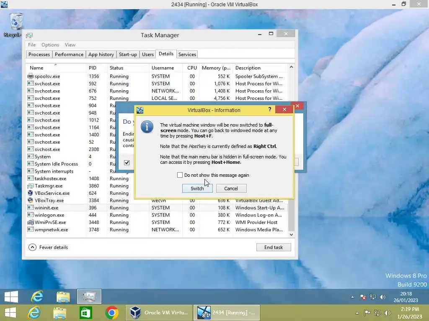This screenshot has width=429, height=321.
Task: Switch to Oracle VM VirtualBox Manager taskbar button
Action: point(158,313)
